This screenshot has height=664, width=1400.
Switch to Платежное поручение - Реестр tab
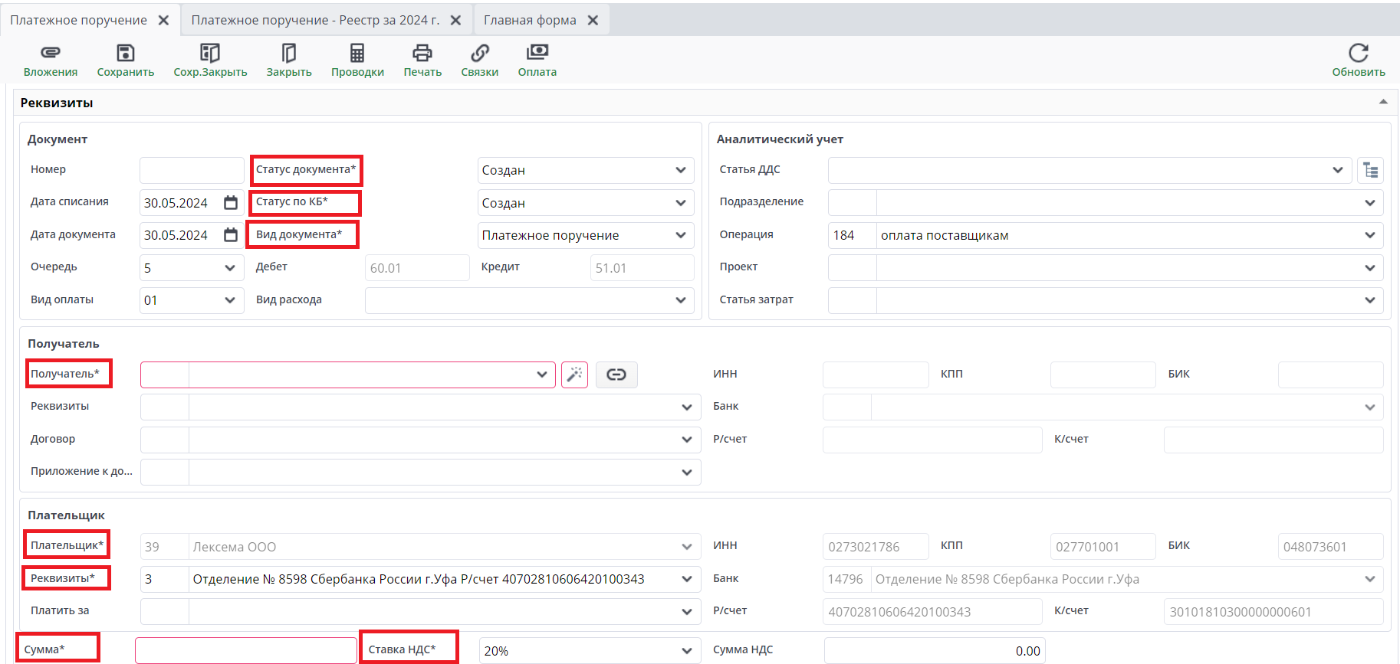pos(315,20)
